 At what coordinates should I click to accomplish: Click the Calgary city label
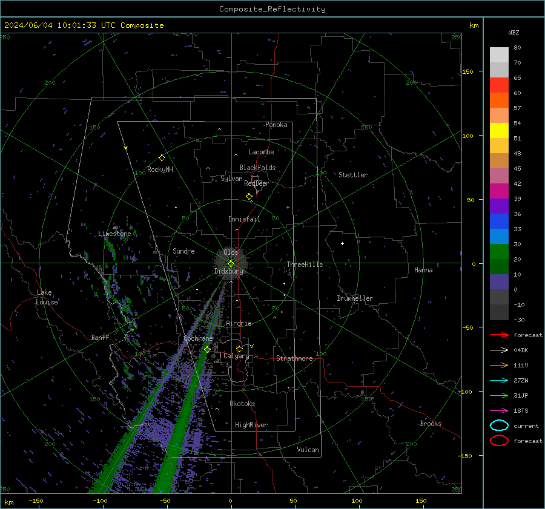(236, 356)
